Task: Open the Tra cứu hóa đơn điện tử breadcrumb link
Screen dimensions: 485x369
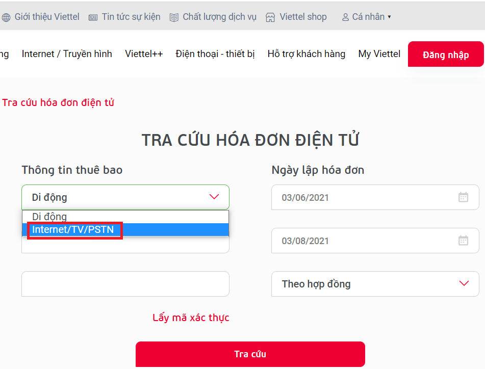Action: [58, 102]
